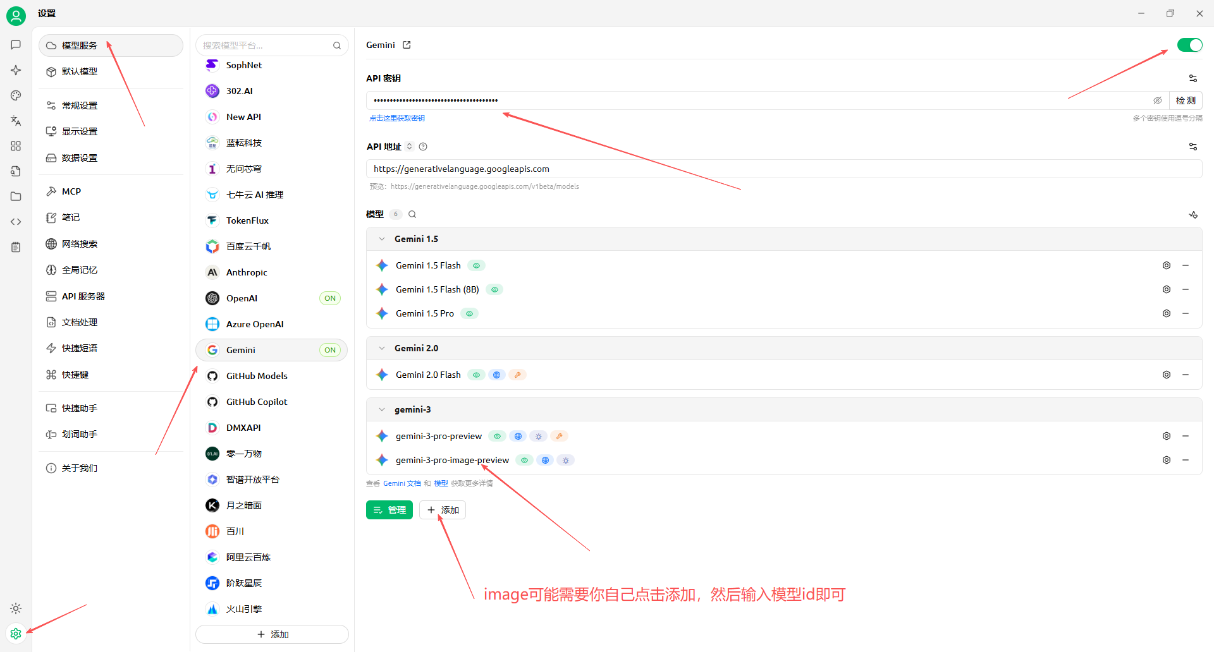This screenshot has width=1214, height=652.
Task: Open the knowledge base sidebar icon
Action: pyautogui.click(x=16, y=171)
